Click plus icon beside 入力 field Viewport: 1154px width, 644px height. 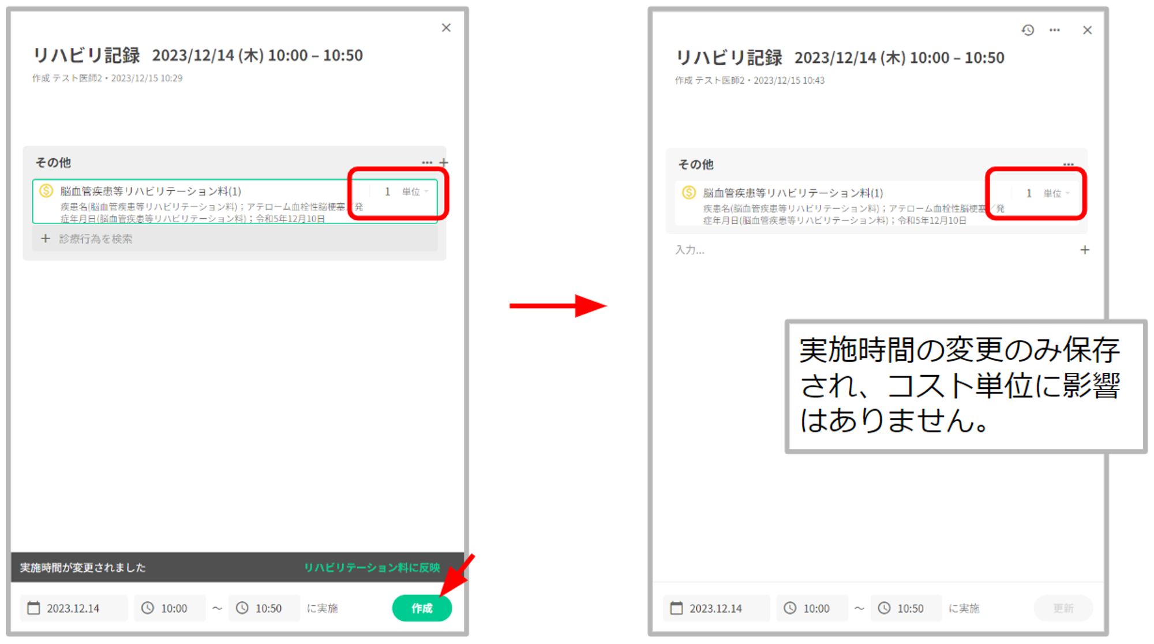[x=1085, y=250]
